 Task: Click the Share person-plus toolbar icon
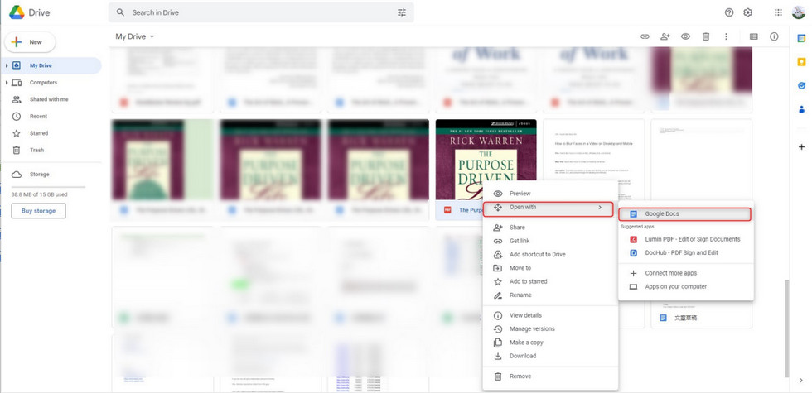click(x=665, y=36)
